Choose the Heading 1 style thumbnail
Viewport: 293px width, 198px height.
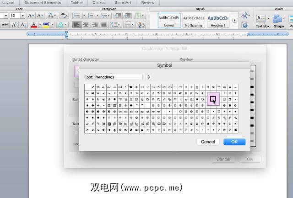coord(218,20)
